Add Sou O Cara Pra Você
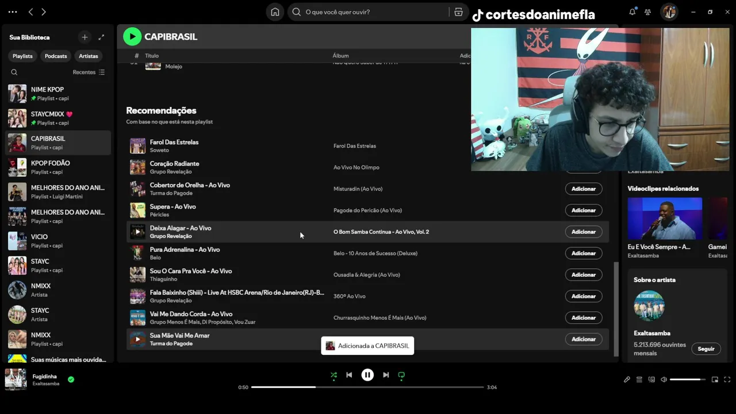This screenshot has width=736, height=414. click(584, 275)
